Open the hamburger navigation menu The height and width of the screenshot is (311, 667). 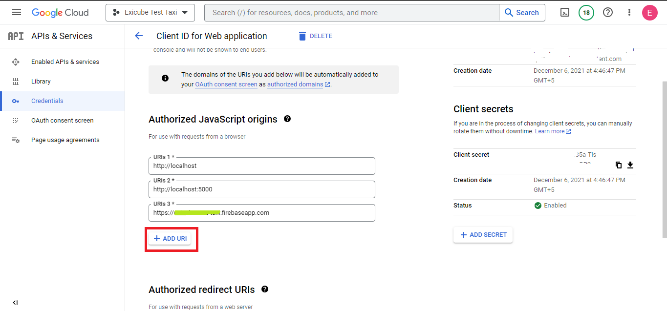(17, 12)
